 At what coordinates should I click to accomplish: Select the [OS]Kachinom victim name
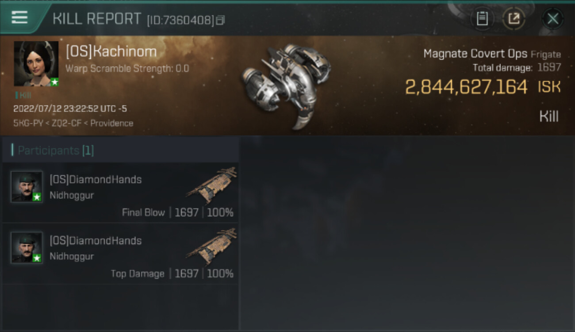tap(111, 52)
